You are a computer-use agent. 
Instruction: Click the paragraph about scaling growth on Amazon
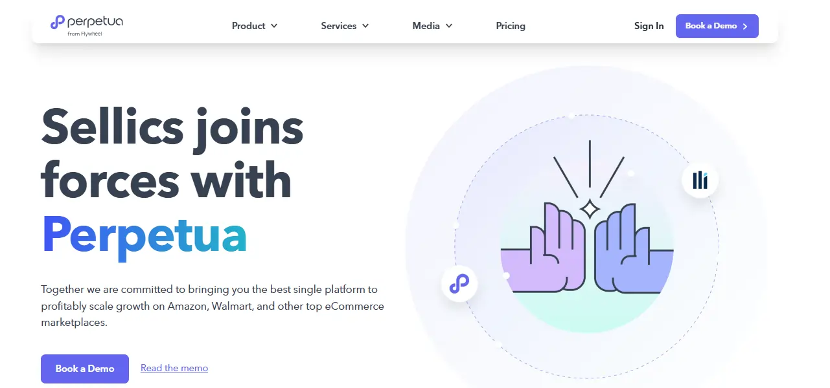(213, 305)
